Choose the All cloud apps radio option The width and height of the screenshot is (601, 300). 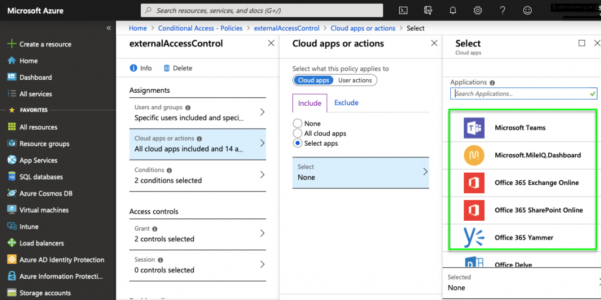coord(298,133)
